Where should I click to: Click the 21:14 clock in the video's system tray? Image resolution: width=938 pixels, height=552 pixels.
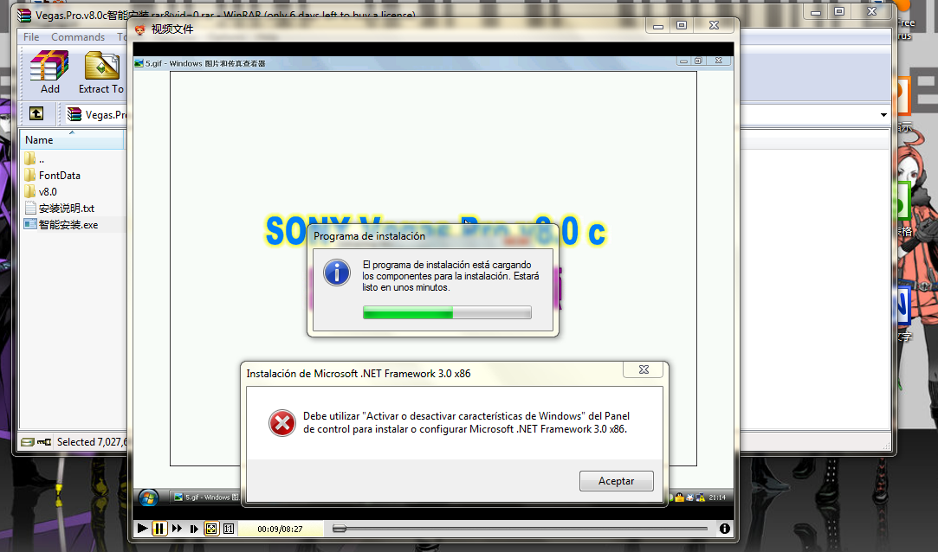click(717, 497)
